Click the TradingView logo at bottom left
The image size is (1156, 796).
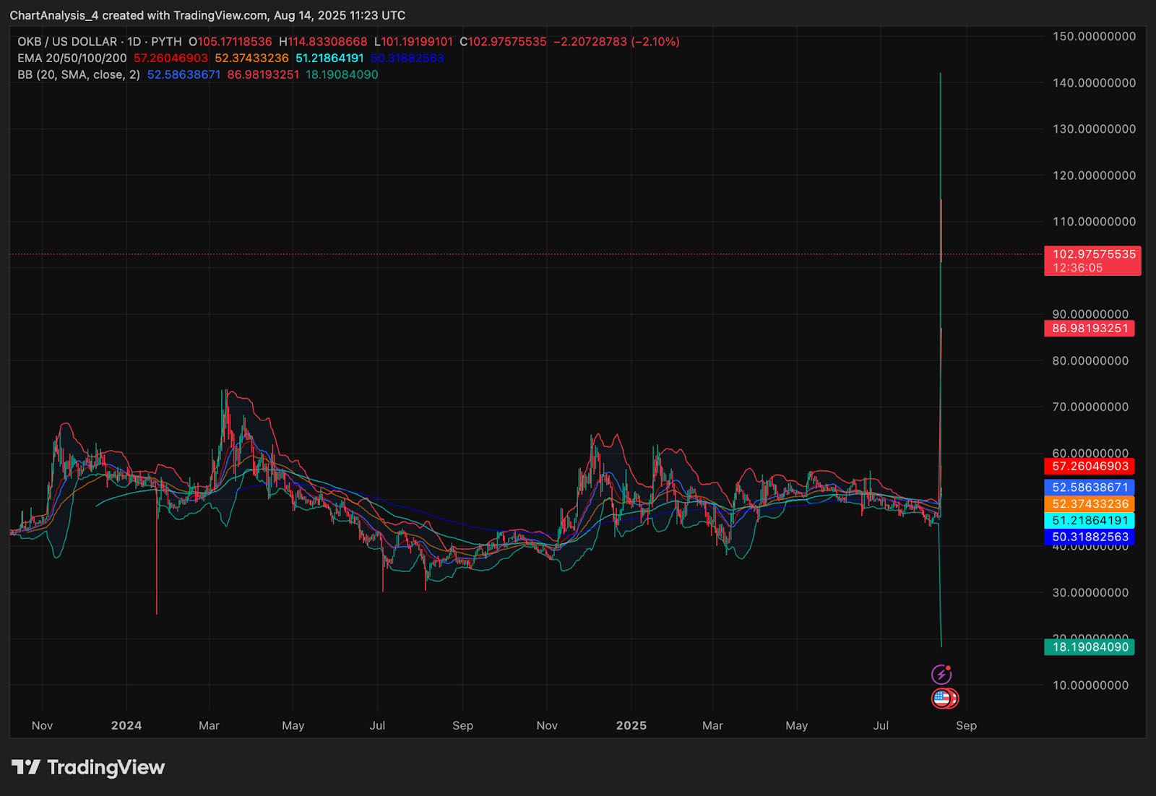[88, 767]
